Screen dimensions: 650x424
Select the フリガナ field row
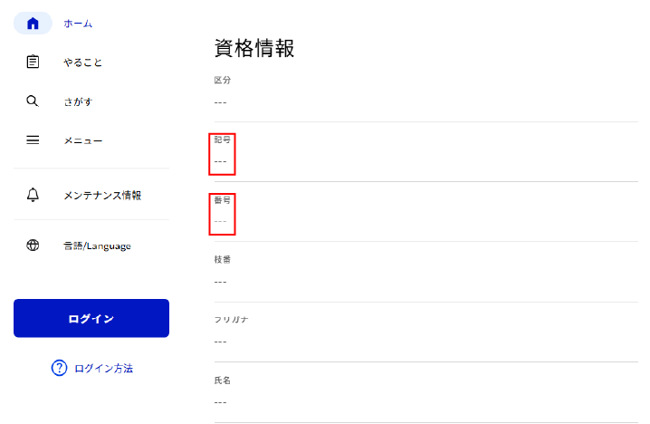[x=426, y=332]
